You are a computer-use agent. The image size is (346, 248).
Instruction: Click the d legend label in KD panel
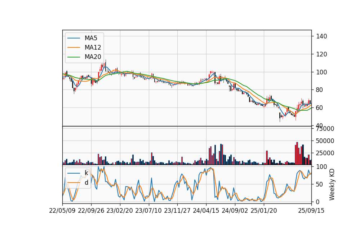pyautogui.click(x=86, y=183)
